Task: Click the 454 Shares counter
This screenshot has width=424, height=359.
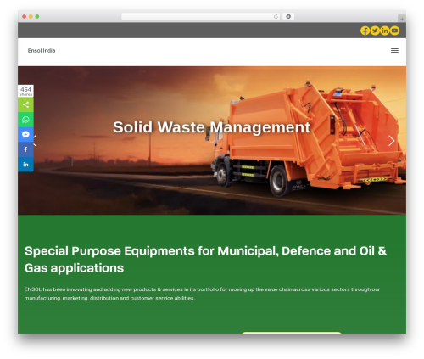Action: 25,91
